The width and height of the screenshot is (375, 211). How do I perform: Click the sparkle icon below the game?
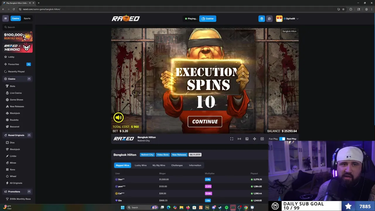255,139
